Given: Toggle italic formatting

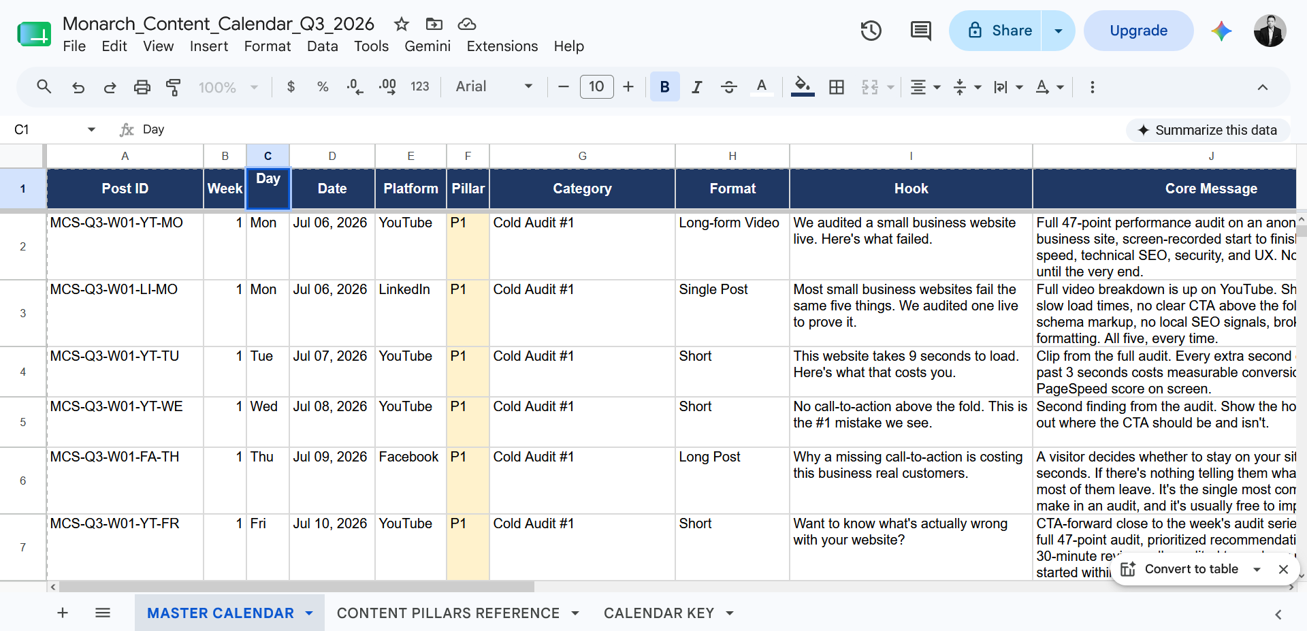Looking at the screenshot, I should pos(697,87).
